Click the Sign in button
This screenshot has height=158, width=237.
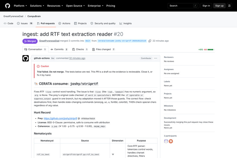(206, 6)
